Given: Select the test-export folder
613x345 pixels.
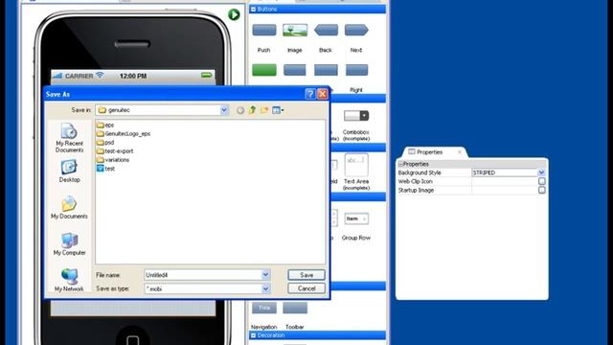Looking at the screenshot, I should pos(115,151).
